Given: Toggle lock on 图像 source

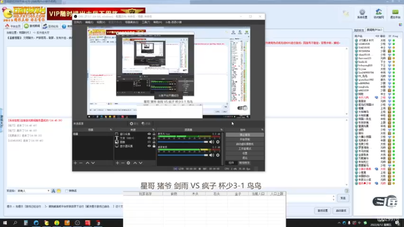Looking at the screenshot, I should (154, 142).
